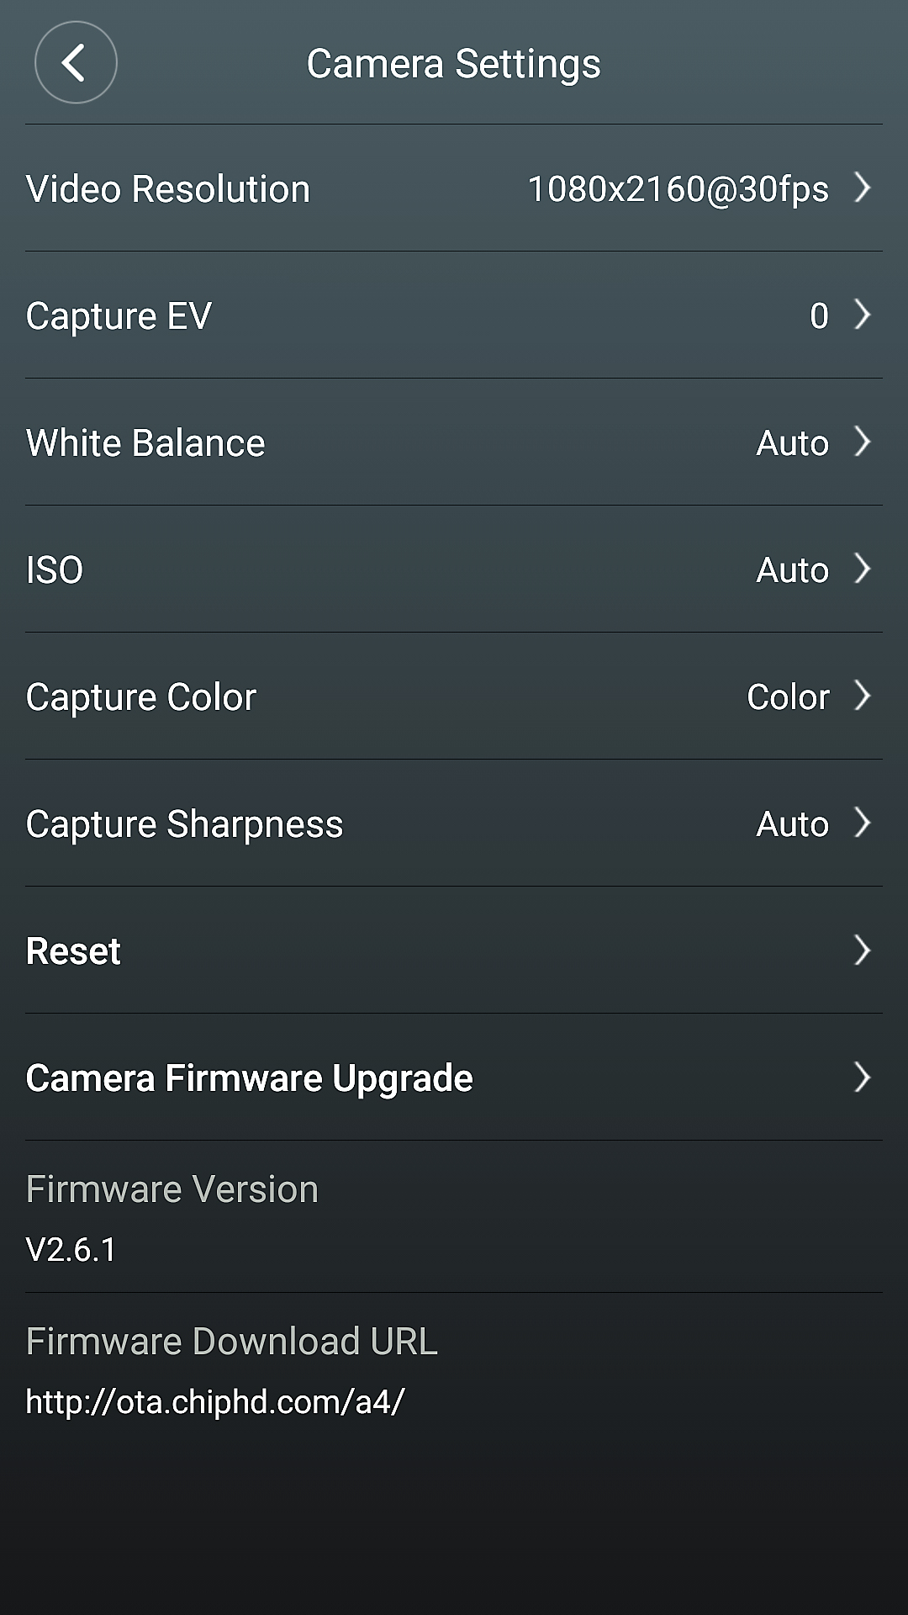Tap the V2.6.1 firmware version text
The height and width of the screenshot is (1615, 908).
coord(71,1250)
